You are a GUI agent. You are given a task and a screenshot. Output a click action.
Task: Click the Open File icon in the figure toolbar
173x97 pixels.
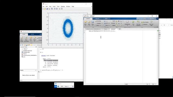pos(45,9)
